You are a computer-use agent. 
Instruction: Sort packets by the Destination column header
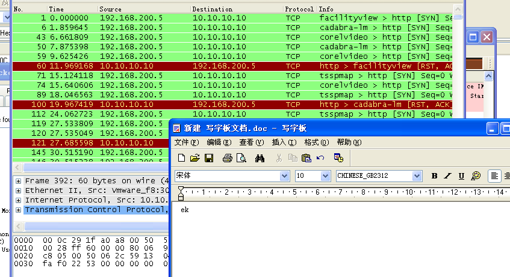click(237, 9)
